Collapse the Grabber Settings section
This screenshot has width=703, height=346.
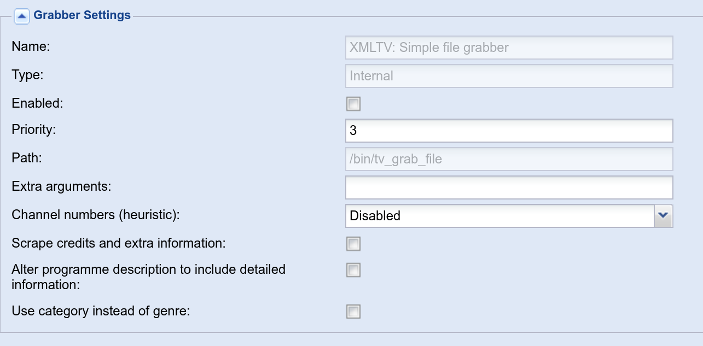21,16
